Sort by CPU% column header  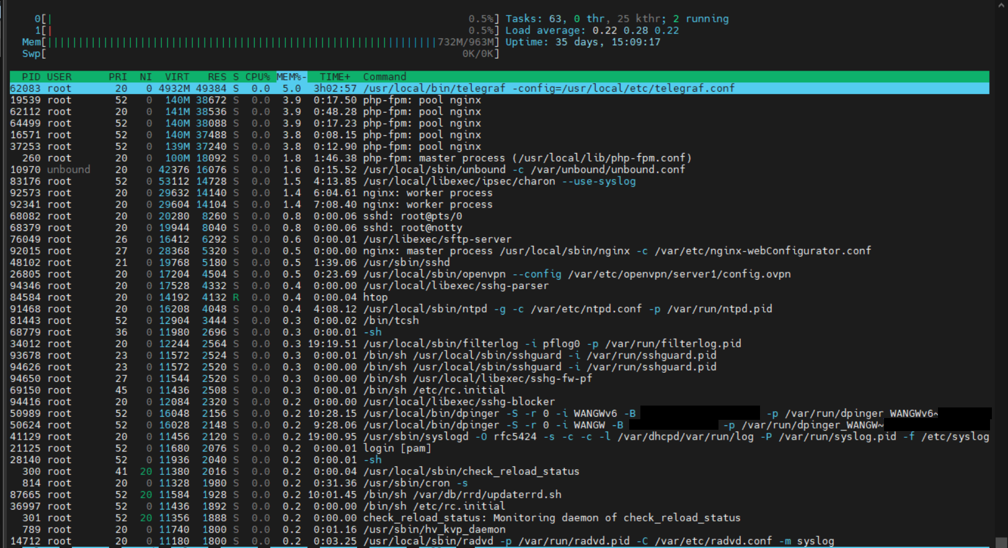coord(257,77)
